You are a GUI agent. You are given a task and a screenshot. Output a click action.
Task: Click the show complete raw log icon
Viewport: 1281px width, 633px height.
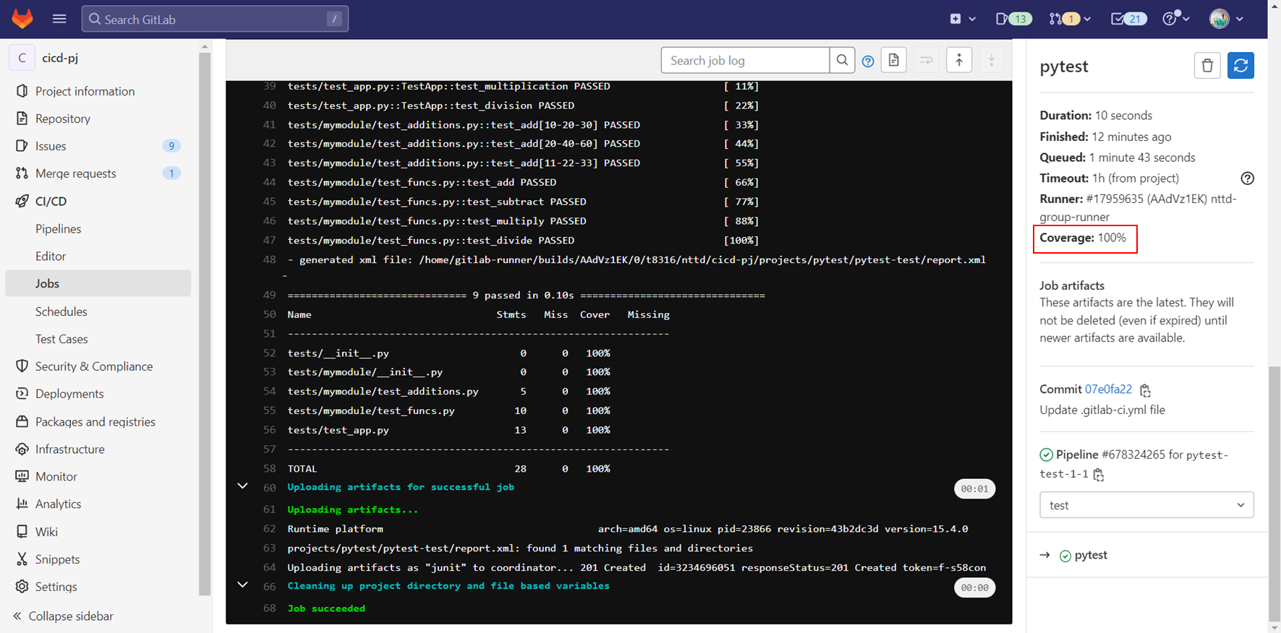coord(894,61)
